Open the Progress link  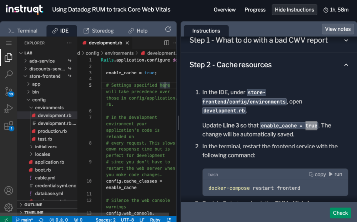tap(255, 10)
